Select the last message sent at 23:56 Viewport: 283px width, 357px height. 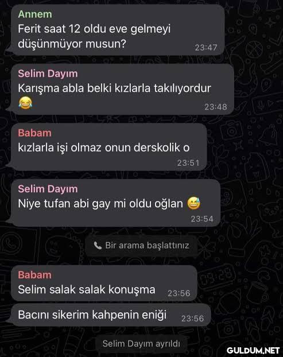click(x=111, y=315)
